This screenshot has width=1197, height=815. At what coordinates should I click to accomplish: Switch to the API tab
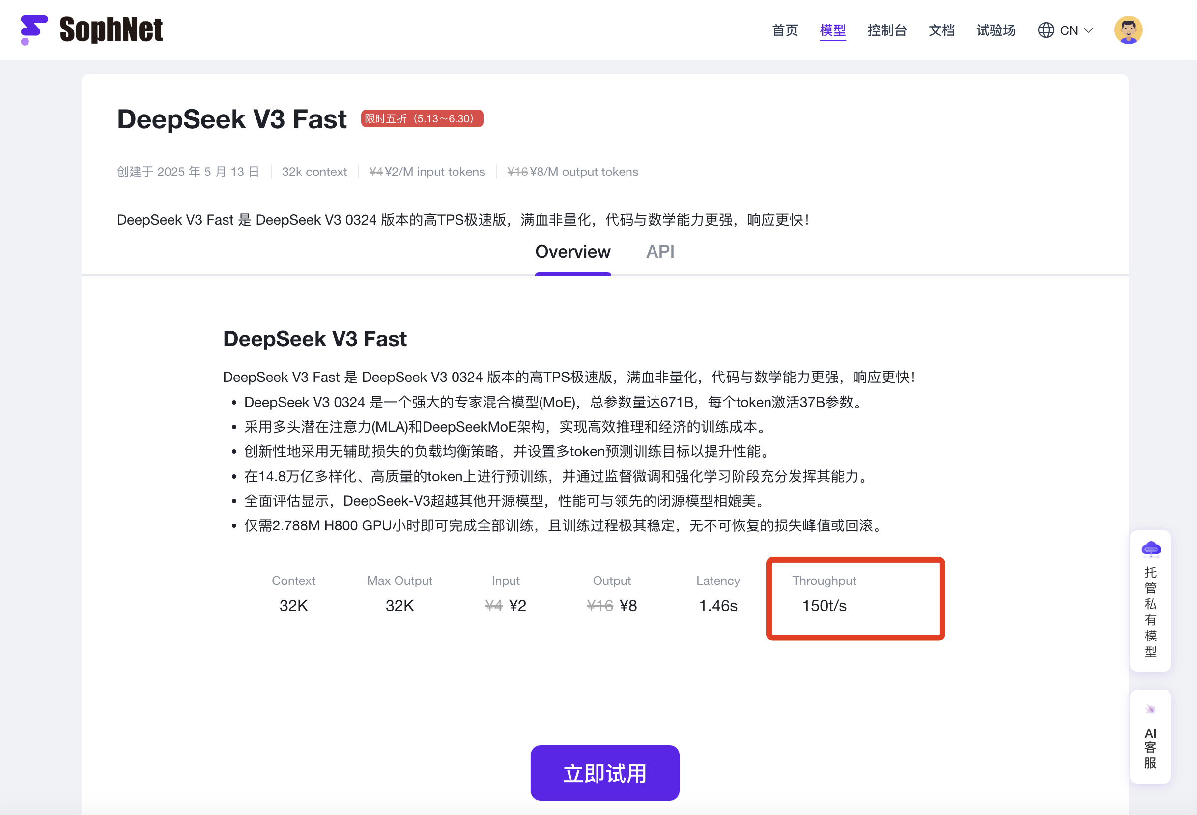(x=660, y=251)
